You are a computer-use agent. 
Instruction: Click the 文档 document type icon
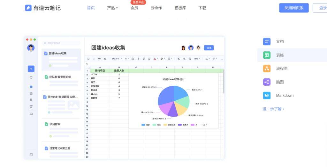[267, 41]
